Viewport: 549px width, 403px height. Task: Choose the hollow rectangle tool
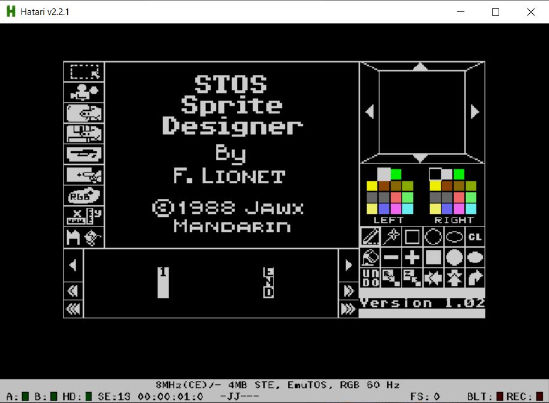[x=412, y=237]
